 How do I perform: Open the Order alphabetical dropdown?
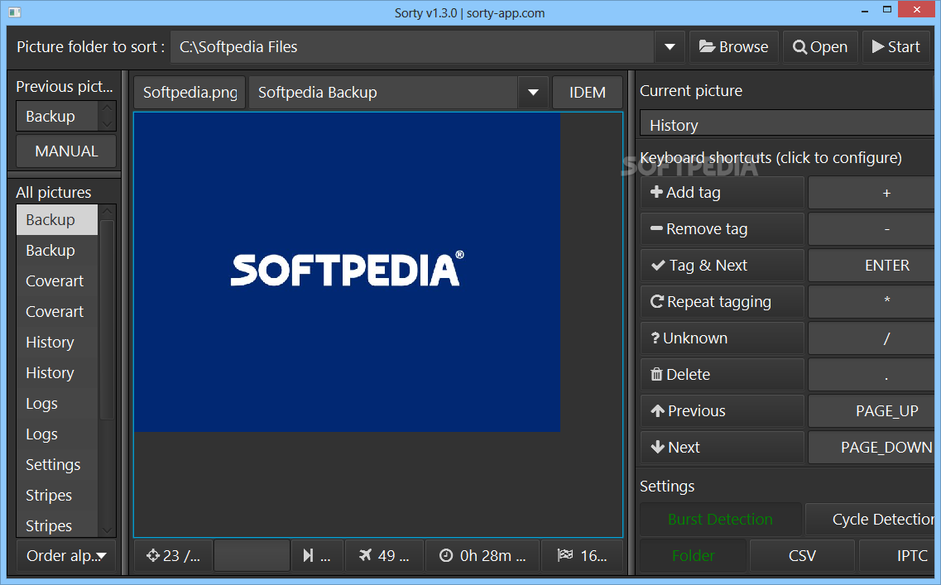tap(66, 555)
